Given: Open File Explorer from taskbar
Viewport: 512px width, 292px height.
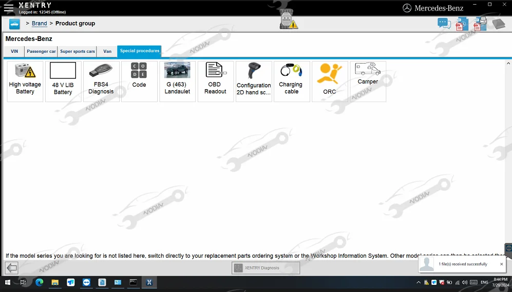Looking at the screenshot, I should coord(55,282).
